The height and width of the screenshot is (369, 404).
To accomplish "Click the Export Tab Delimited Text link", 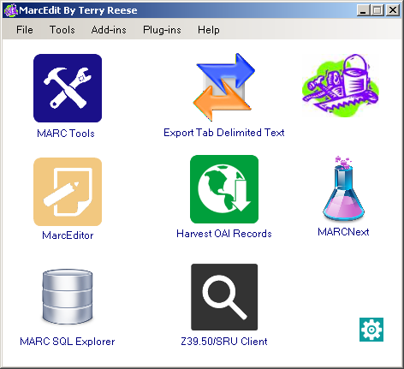I will pyautogui.click(x=224, y=133).
